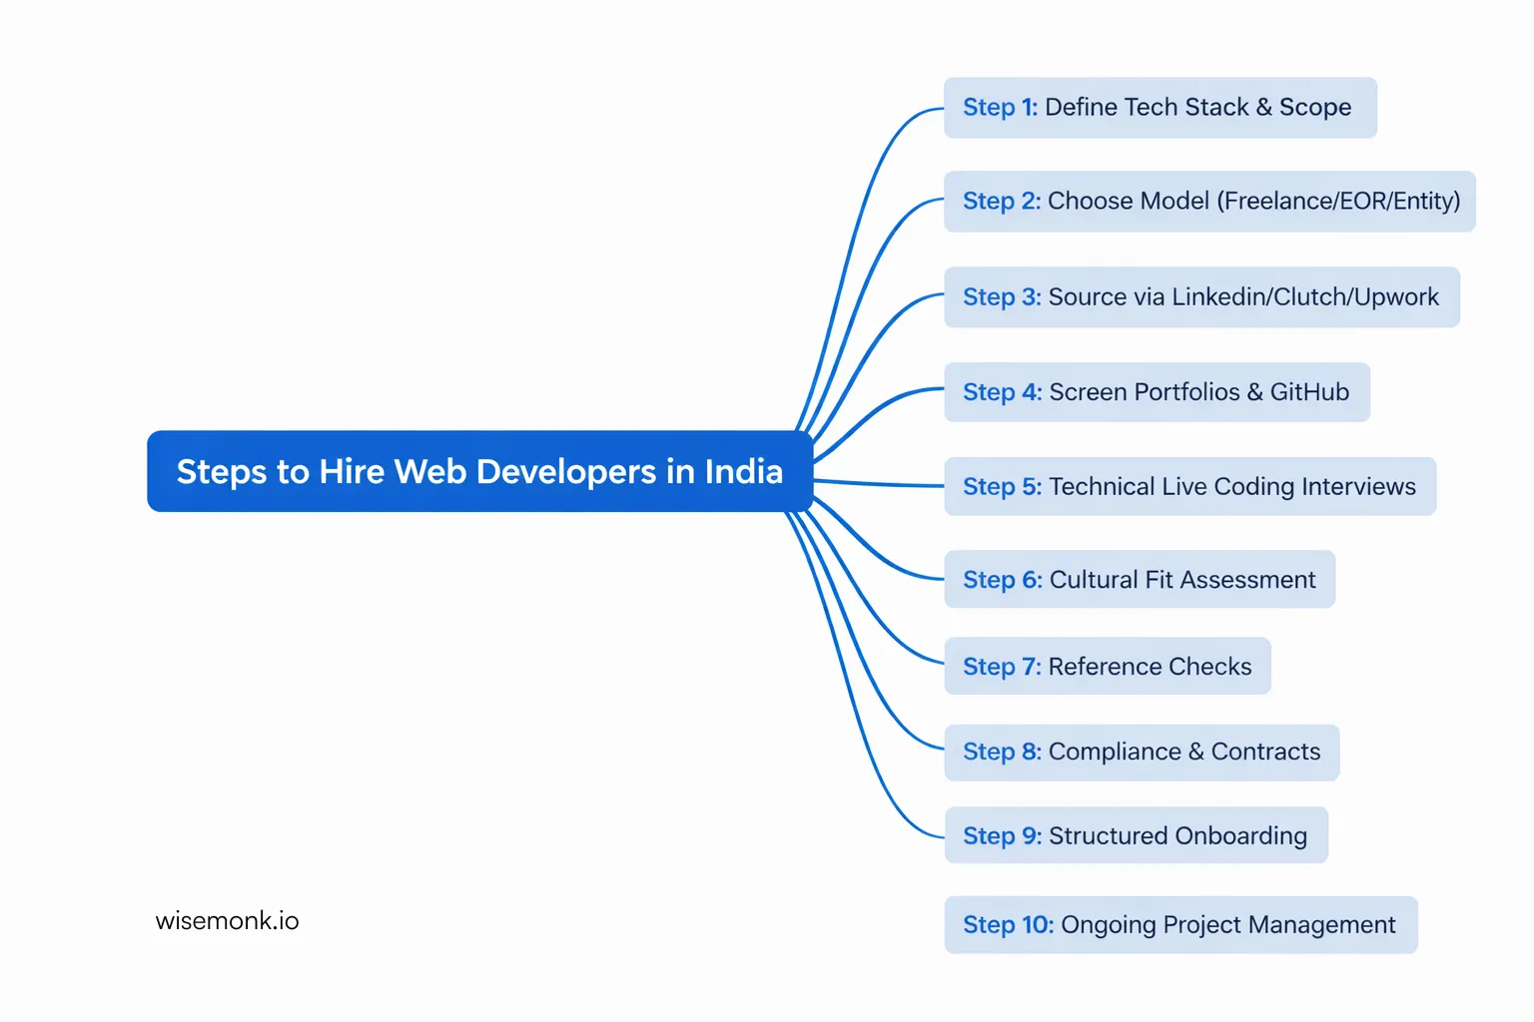
Task: Select the central node 'Steps to Hire Web Developers in India'
Action: coord(480,471)
